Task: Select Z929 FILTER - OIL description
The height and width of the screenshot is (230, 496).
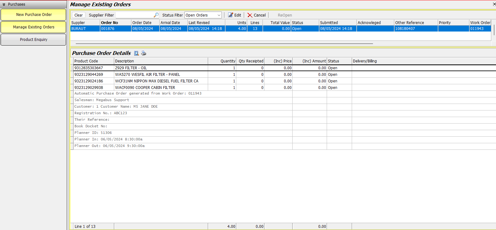Action: [161, 68]
